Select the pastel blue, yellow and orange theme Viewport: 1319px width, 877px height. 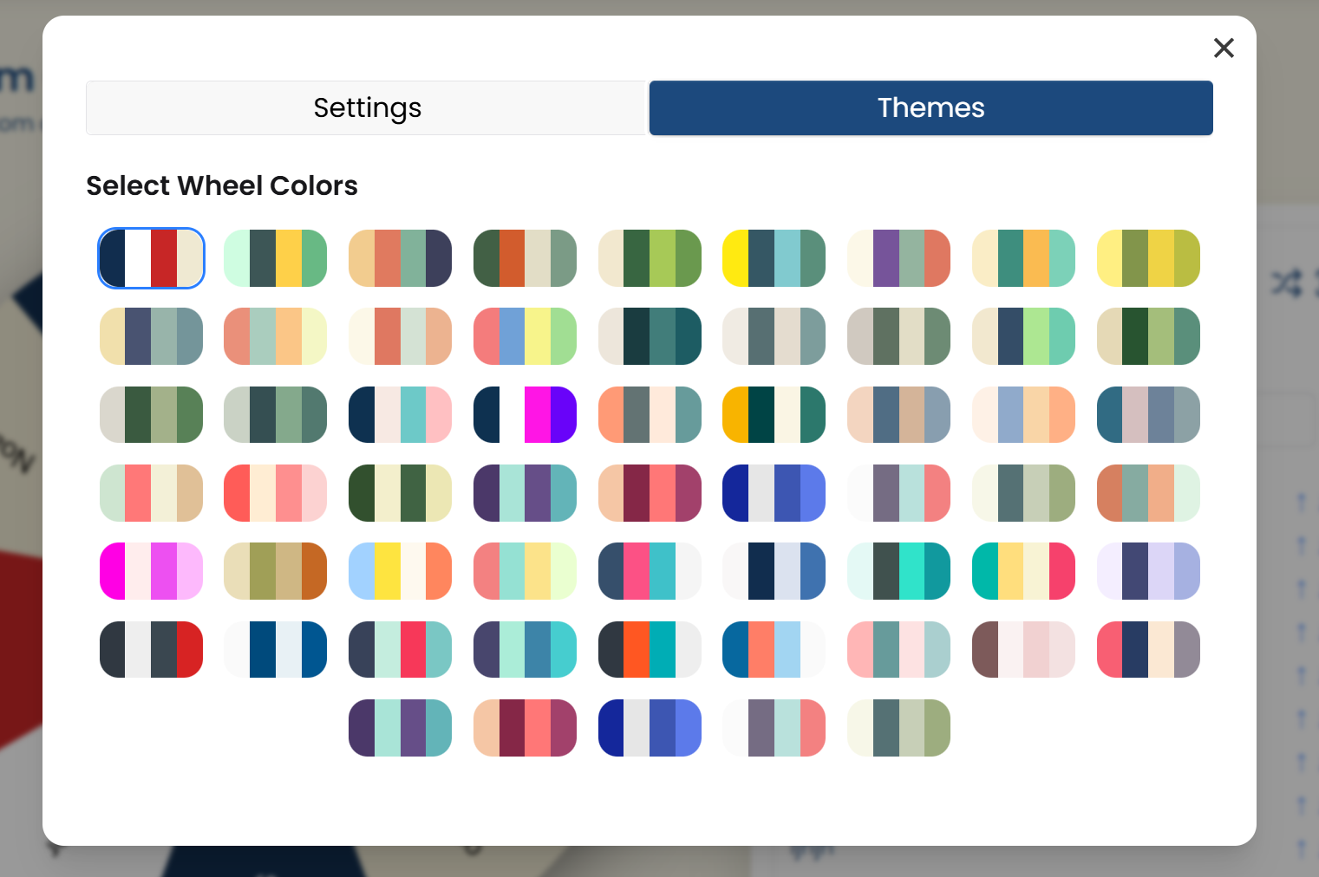[400, 570]
